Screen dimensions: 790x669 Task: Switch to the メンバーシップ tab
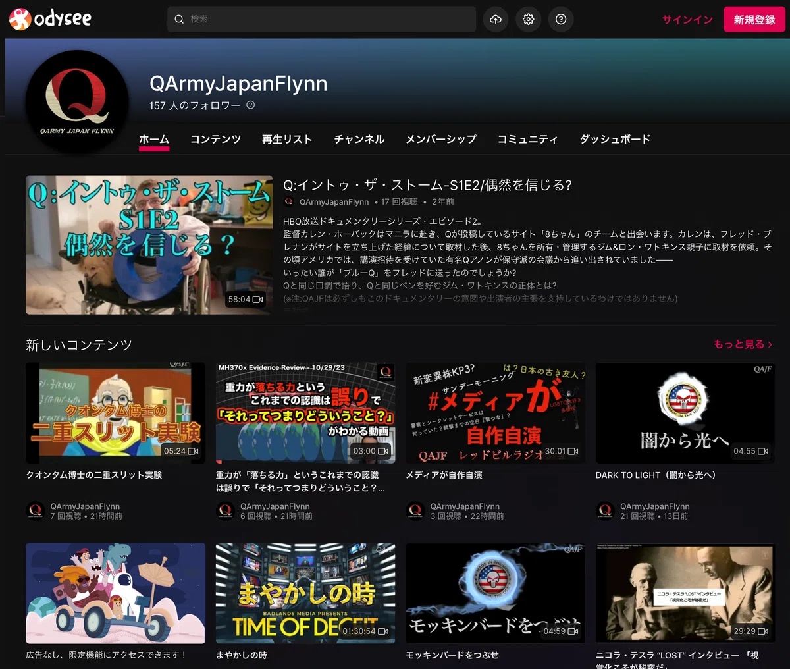(441, 140)
